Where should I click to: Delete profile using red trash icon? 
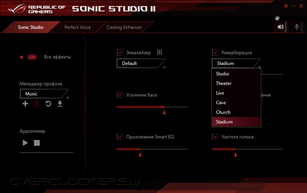[37, 104]
